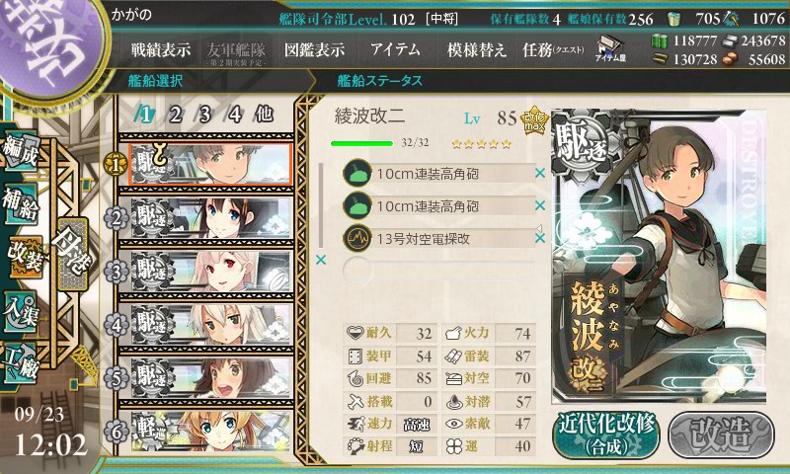The height and width of the screenshot is (474, 790).
Task: Click the 10cm連装高角砲 first equipment icon
Action: (357, 173)
